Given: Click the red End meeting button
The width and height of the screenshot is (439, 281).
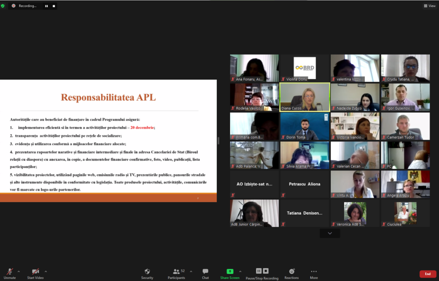Looking at the screenshot, I should 427,274.
